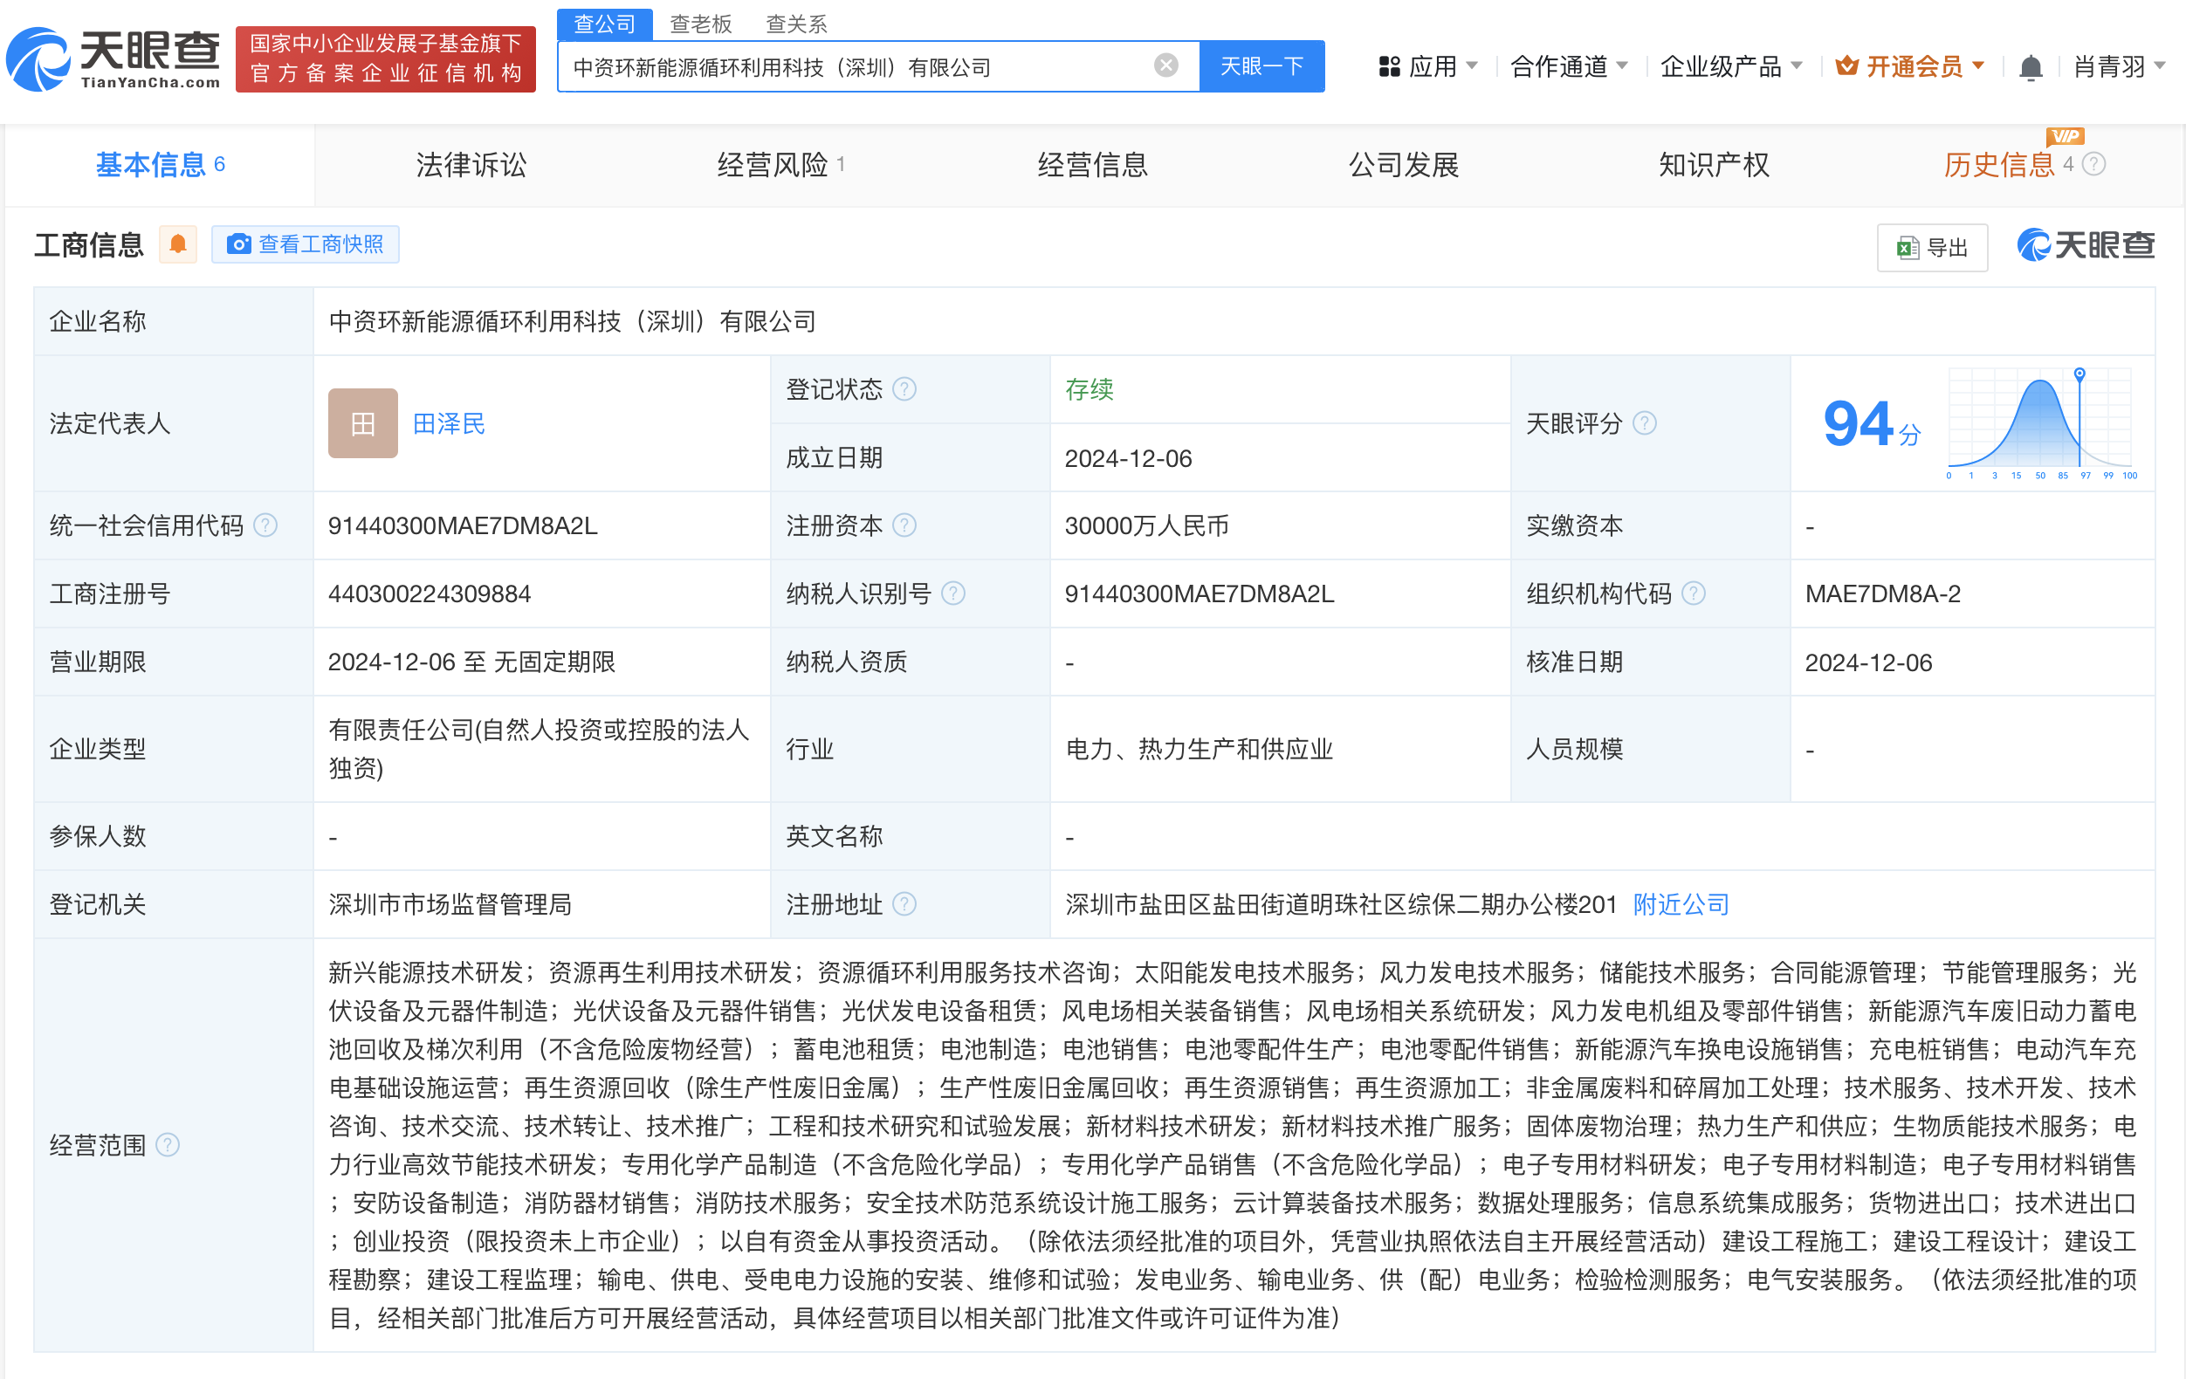
Task: Click the subscribe bell beside 工商信息
Action: [x=178, y=244]
